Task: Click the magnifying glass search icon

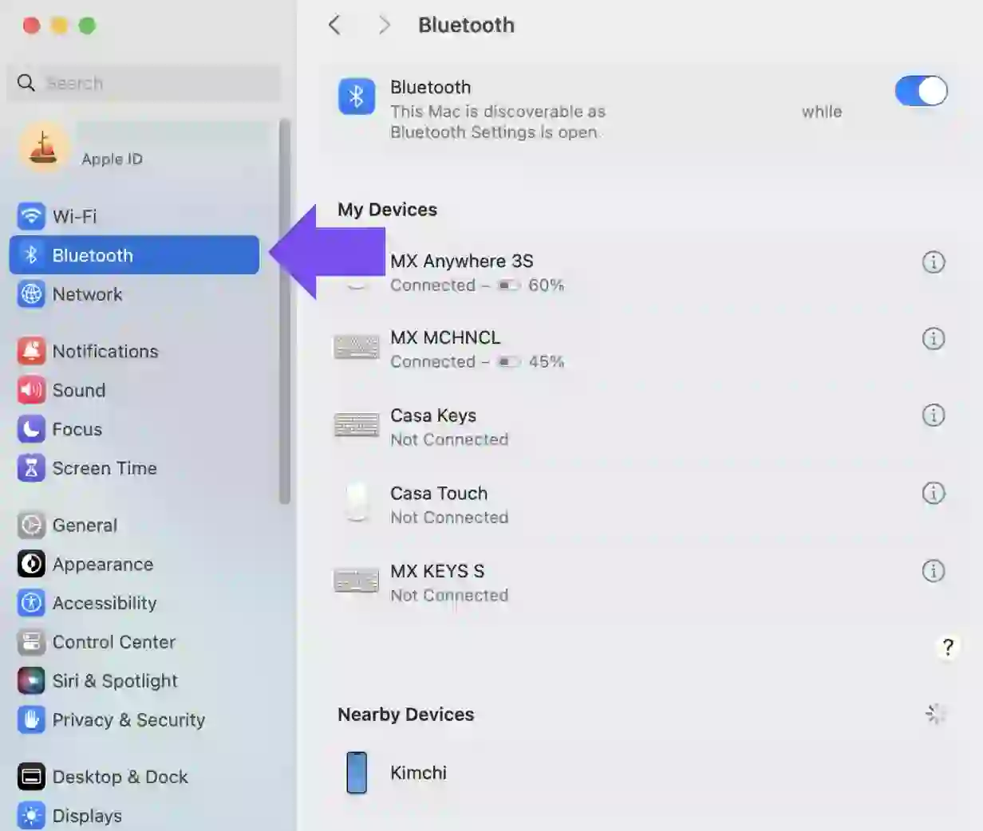Action: click(26, 83)
